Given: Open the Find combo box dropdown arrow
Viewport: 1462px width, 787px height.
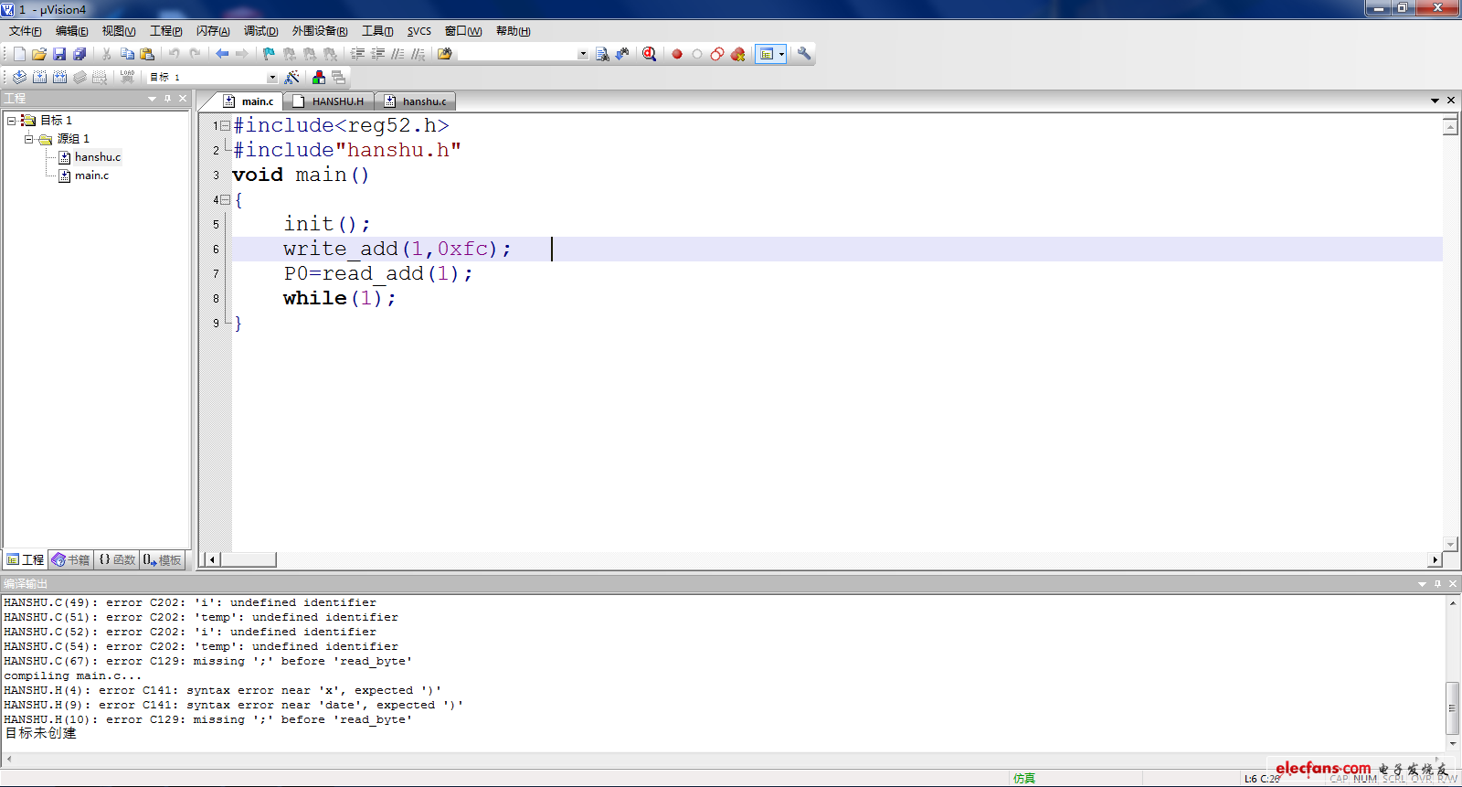Looking at the screenshot, I should click(583, 54).
